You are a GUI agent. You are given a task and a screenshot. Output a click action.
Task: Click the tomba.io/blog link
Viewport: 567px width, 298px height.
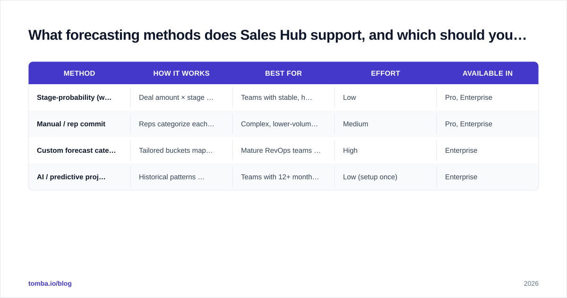50,283
